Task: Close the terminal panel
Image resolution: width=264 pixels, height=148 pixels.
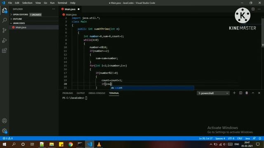Action: click(x=259, y=93)
